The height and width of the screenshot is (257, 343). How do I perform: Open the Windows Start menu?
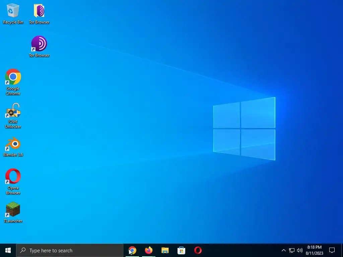pyautogui.click(x=8, y=250)
